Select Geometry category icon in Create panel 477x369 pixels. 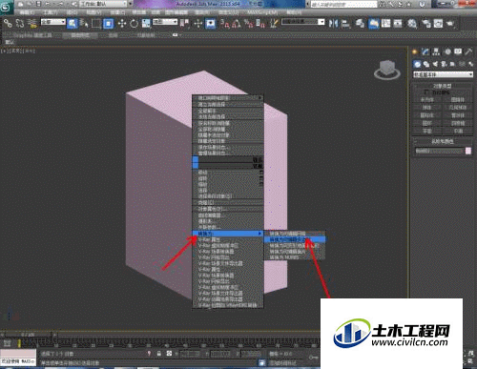[417, 64]
